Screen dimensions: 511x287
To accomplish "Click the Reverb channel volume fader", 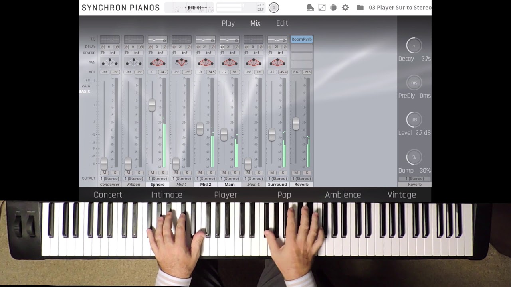I will pyautogui.click(x=296, y=123).
